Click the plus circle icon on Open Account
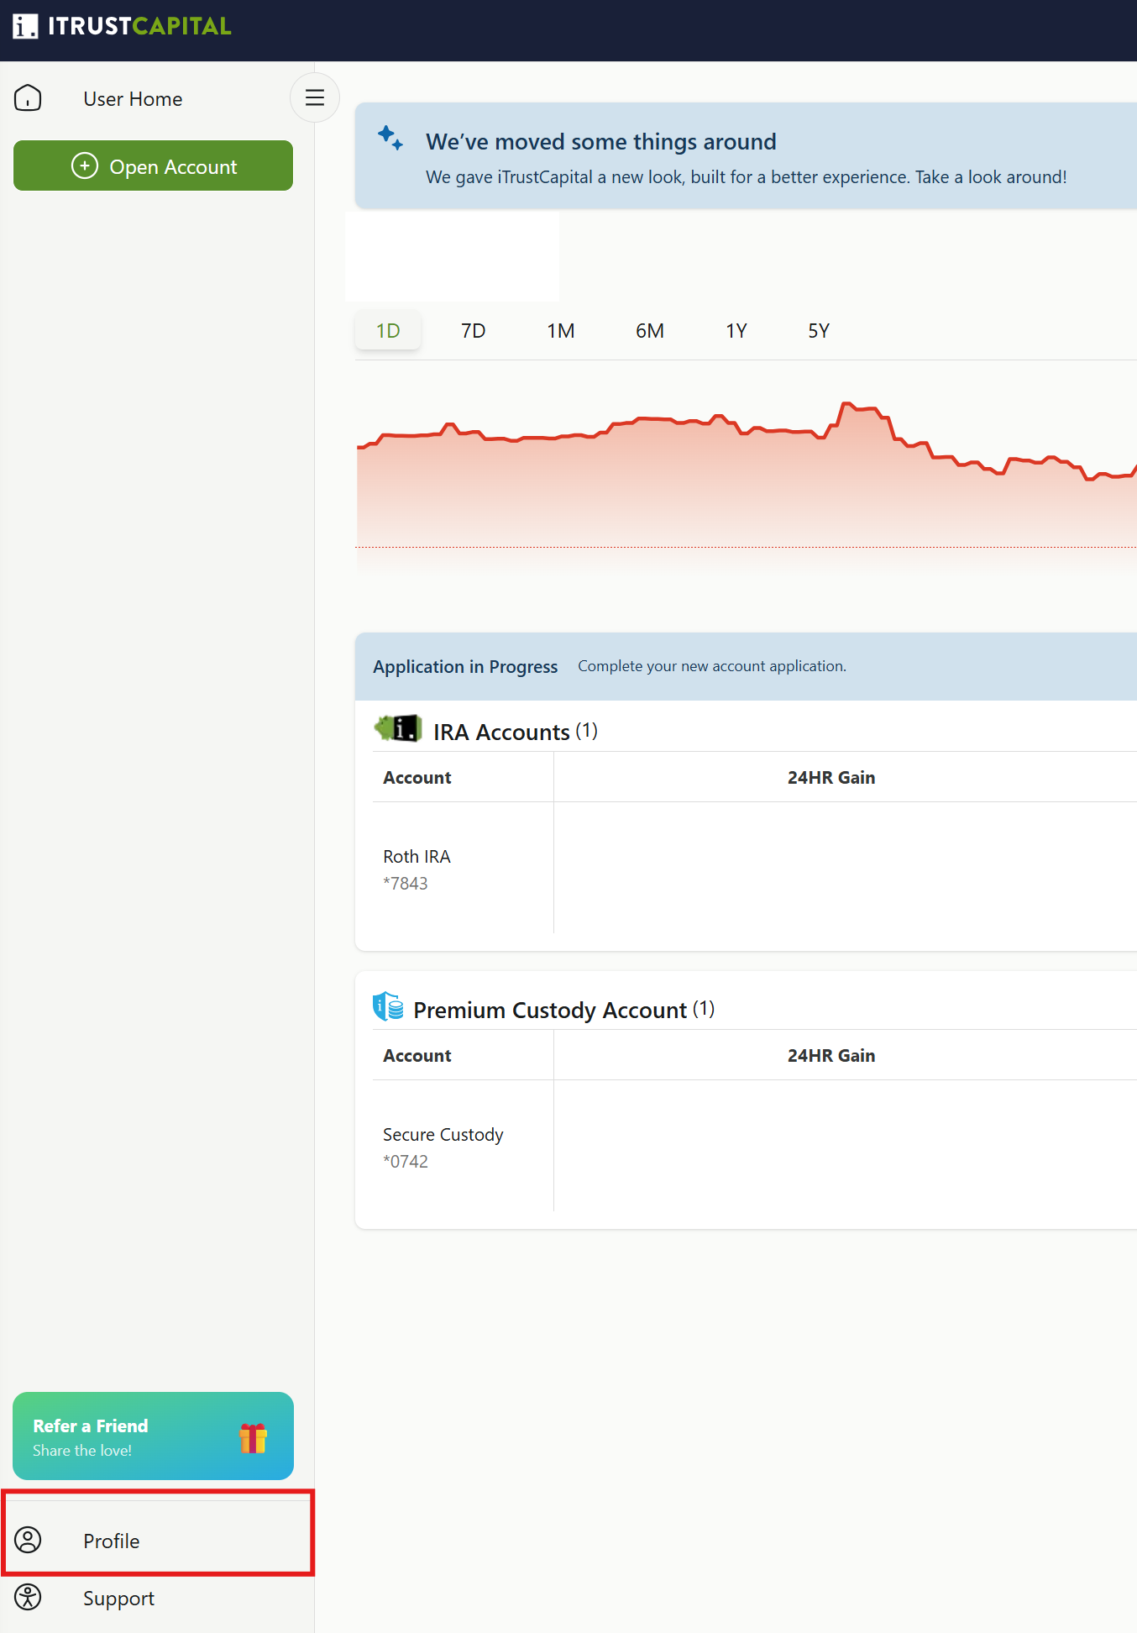The height and width of the screenshot is (1633, 1137). (85, 165)
